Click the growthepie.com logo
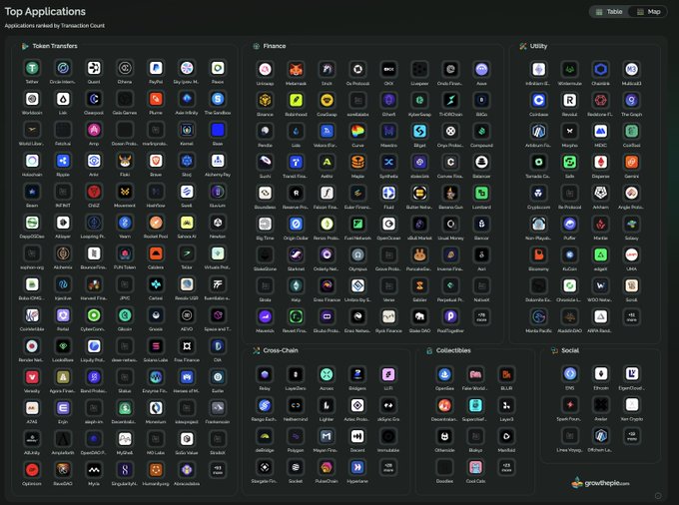This screenshot has width=679, height=505. point(601,483)
